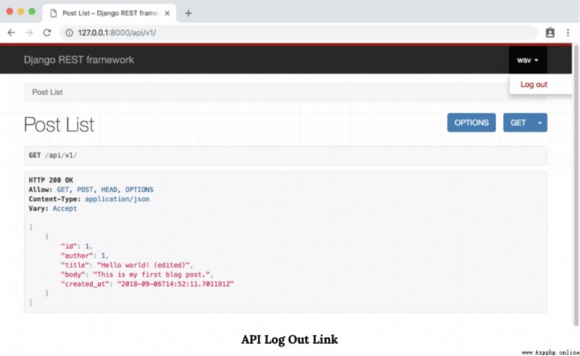Click the application/json content type value
580x356 pixels.
117,199
